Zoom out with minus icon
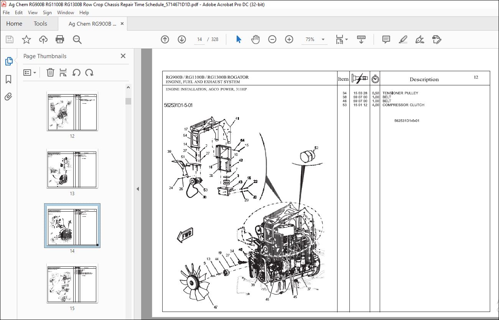 pos(272,39)
